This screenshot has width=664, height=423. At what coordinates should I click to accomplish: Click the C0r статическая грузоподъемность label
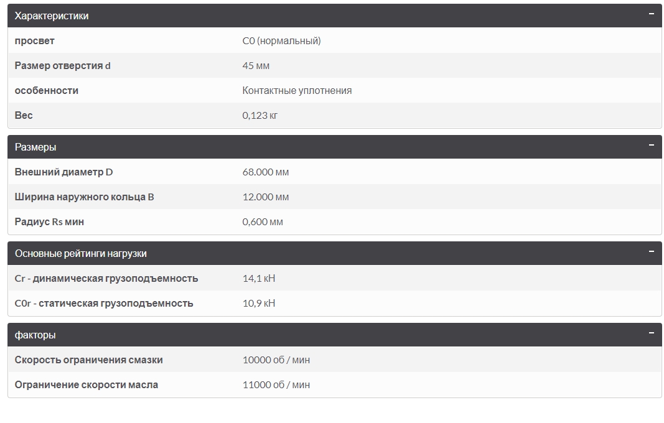104,304
